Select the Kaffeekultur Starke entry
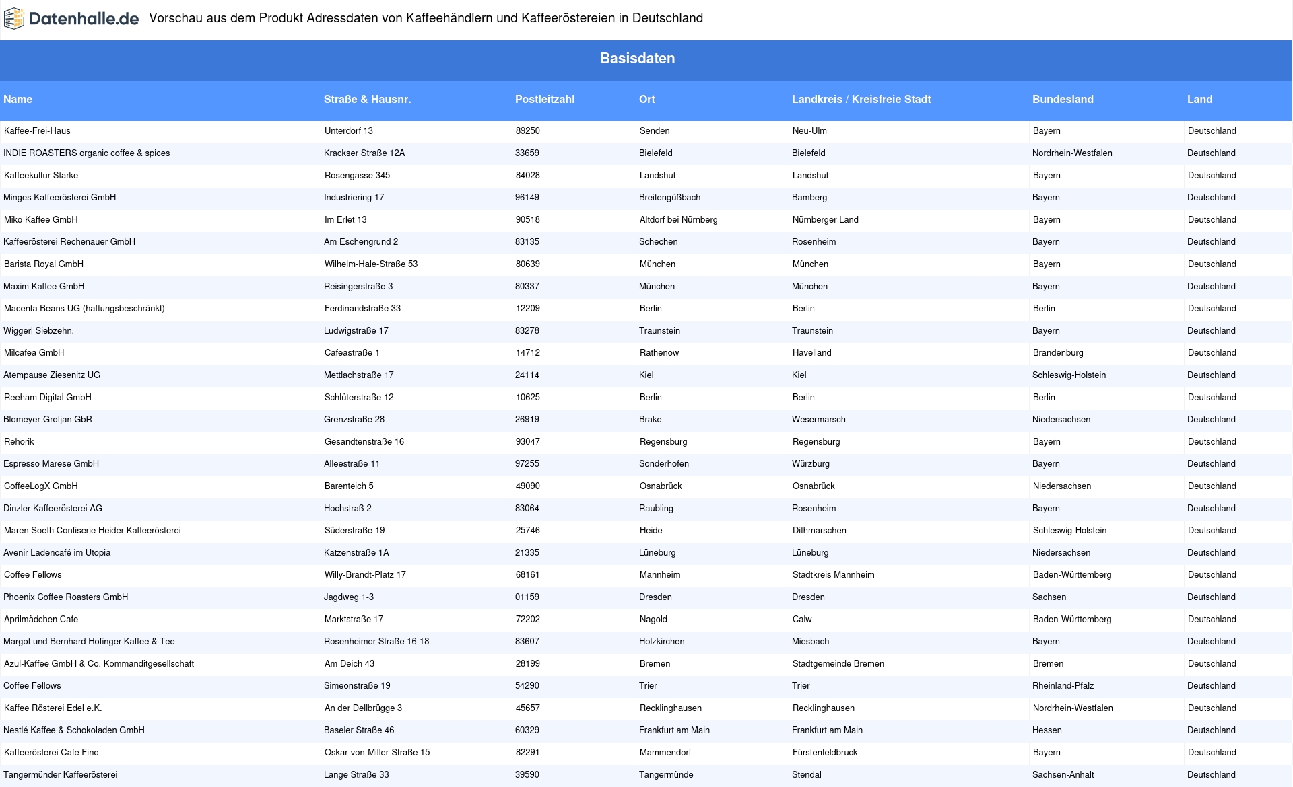The height and width of the screenshot is (787, 1293). (x=41, y=176)
